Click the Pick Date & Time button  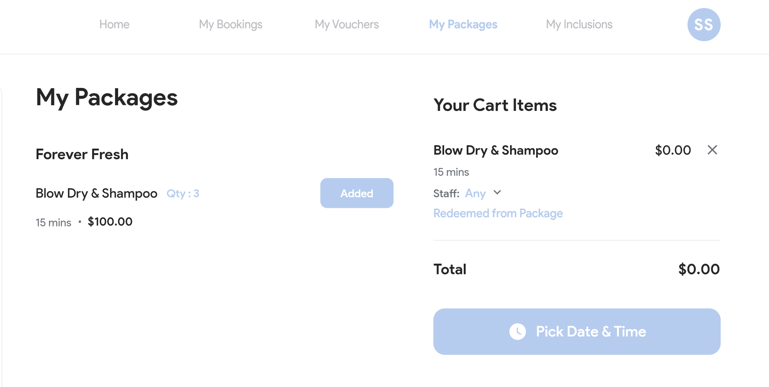577,332
